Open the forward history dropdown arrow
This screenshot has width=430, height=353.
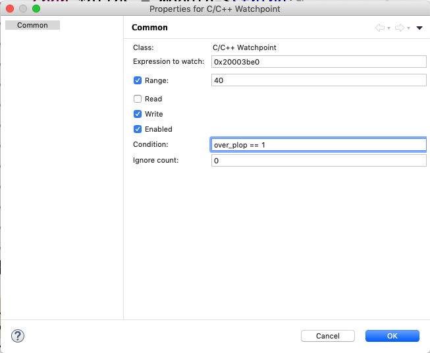(409, 28)
